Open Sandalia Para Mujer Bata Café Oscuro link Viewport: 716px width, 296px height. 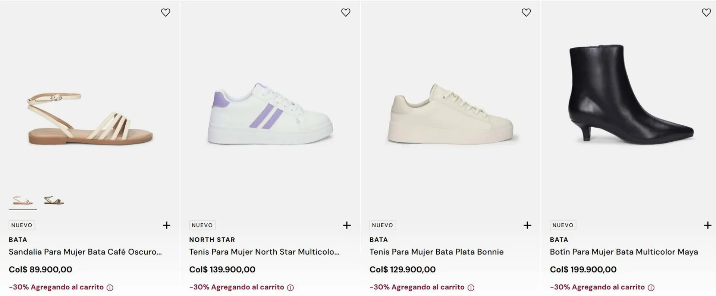coord(85,252)
